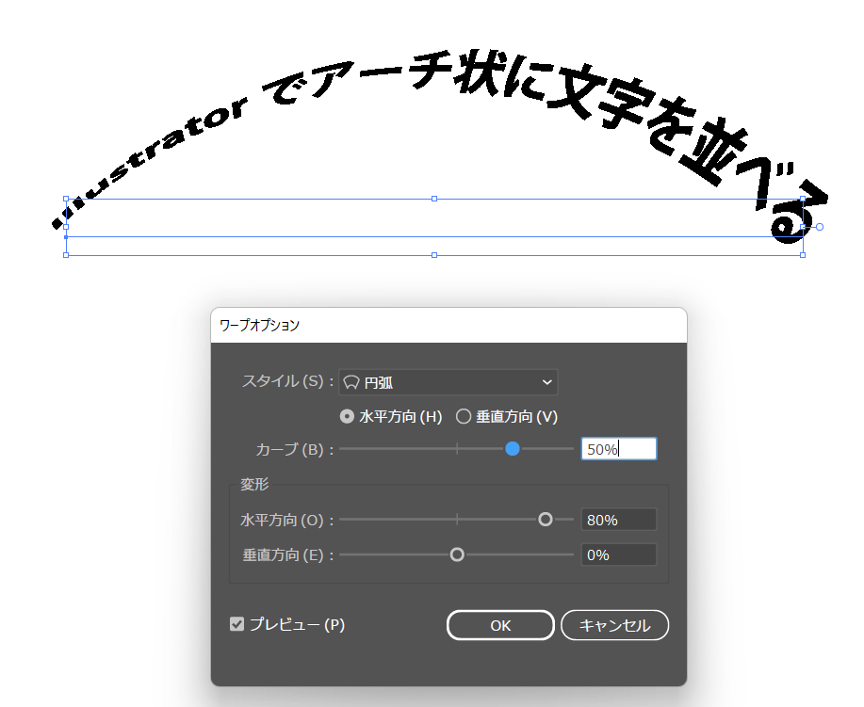Click the top-left bounding box corner handle
864x707 pixels.
pos(66,199)
